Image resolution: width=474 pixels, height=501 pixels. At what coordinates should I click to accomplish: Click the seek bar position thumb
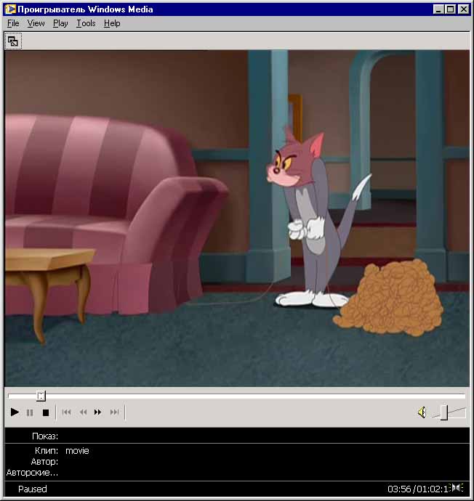click(x=41, y=396)
